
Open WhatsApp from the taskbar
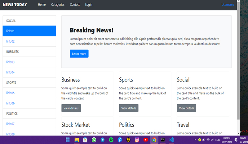[x=94, y=140]
